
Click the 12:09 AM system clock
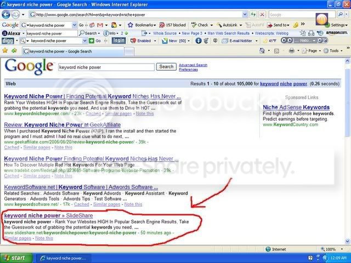tap(338, 258)
